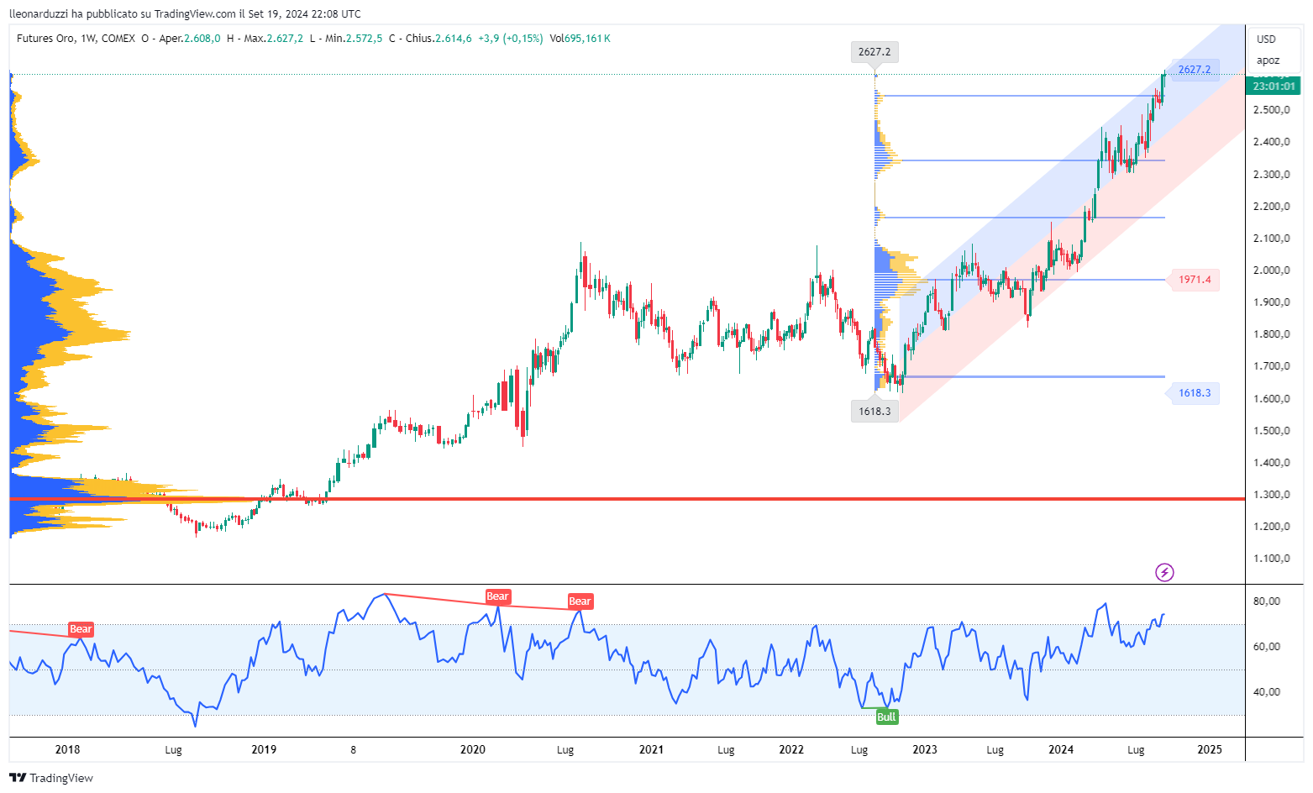Click the 2.300,0 price axis value
Image resolution: width=1313 pixels, height=793 pixels.
[1271, 175]
